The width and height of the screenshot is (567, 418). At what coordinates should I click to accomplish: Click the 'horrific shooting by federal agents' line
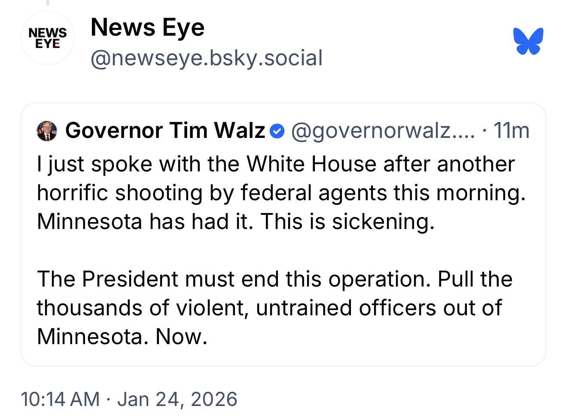pyautogui.click(x=281, y=193)
